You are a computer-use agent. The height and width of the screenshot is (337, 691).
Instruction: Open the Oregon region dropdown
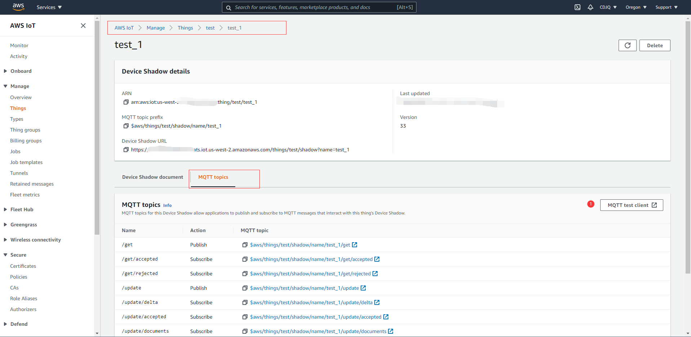click(x=636, y=7)
